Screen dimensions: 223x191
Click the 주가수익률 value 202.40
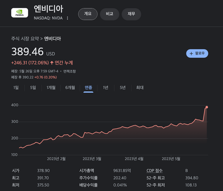pos(120,178)
